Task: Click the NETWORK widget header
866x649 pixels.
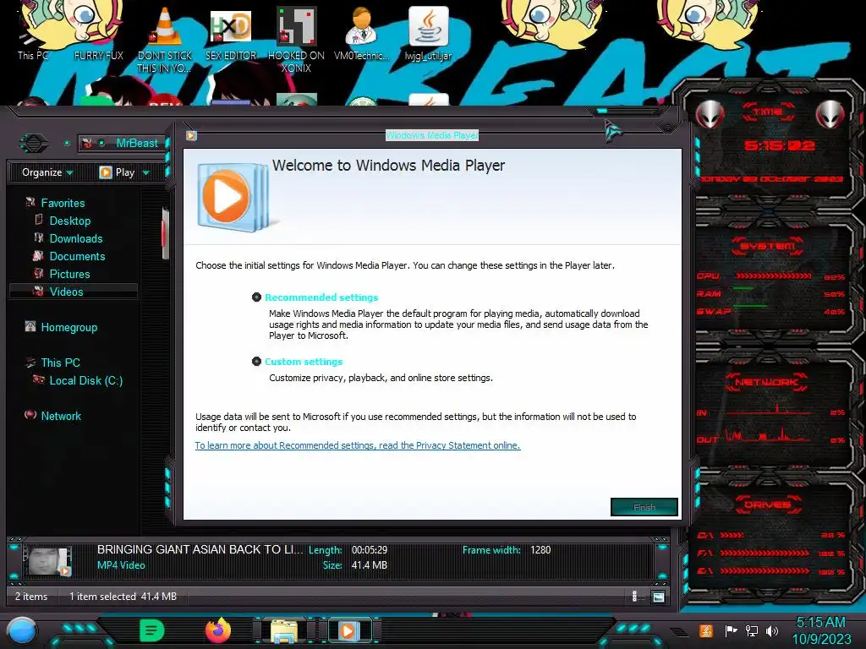Action: [x=766, y=382]
